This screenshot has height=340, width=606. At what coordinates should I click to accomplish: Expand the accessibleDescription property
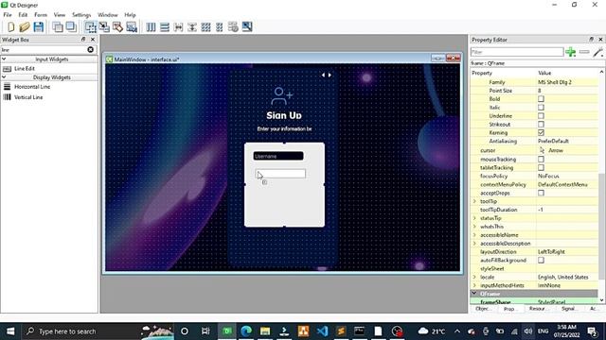click(474, 244)
